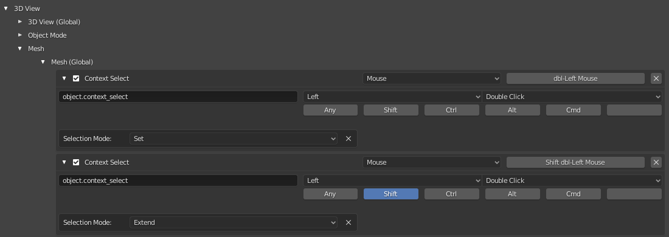Enable Cmd modifier in the Shift dbl-Left Mouse item
Viewport: 669px width, 237px height.
[574, 194]
